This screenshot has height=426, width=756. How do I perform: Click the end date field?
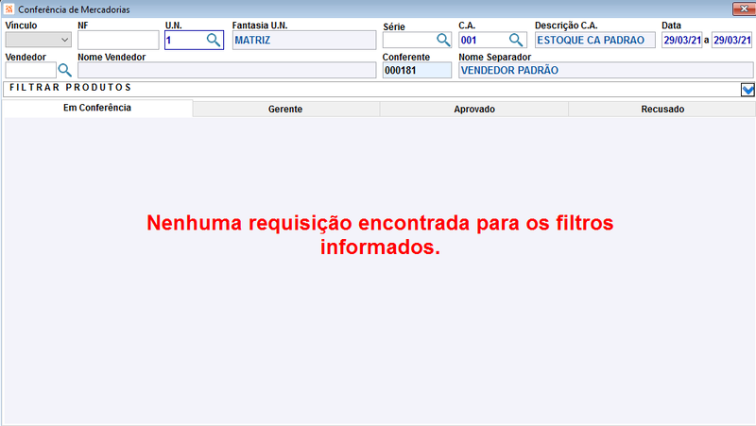pos(731,40)
